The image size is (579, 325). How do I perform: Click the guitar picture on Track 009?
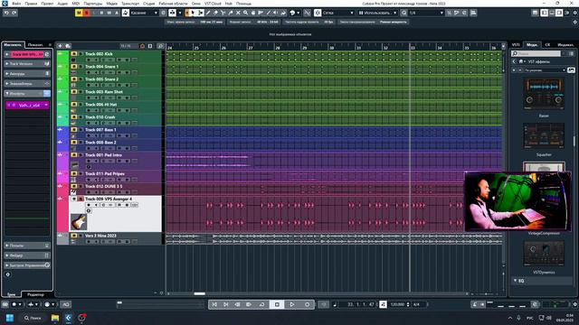pos(79,222)
